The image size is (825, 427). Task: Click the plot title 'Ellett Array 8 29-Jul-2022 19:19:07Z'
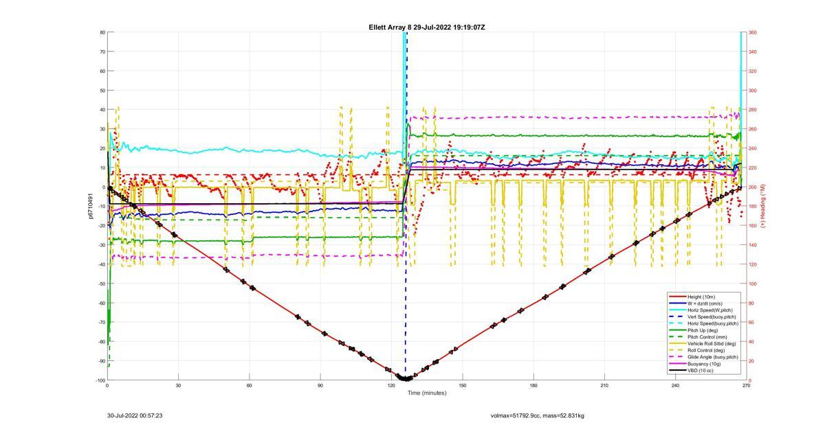(x=426, y=27)
